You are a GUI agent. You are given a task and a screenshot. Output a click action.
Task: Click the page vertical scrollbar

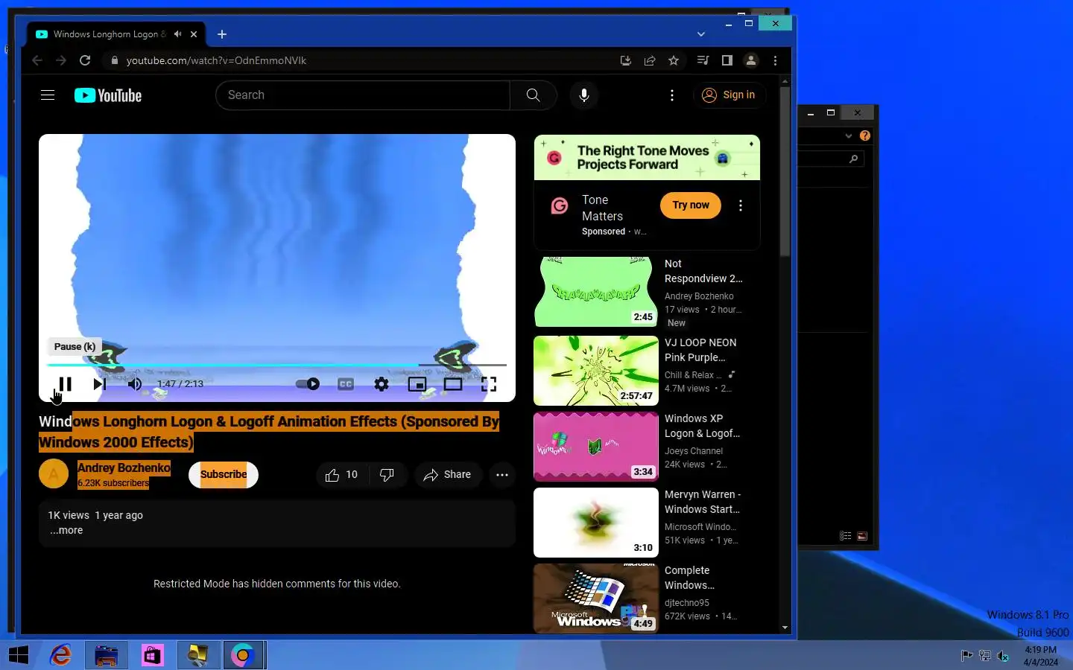785,171
